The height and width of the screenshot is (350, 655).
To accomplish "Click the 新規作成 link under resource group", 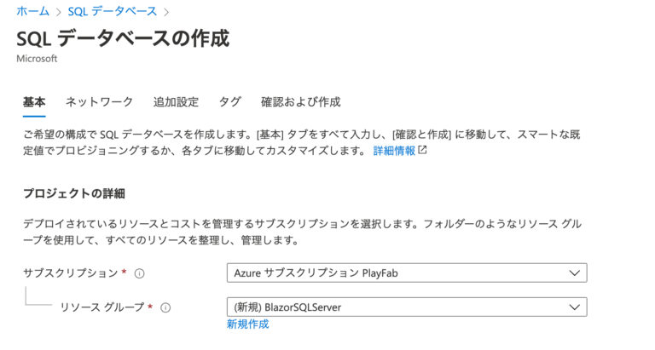I will 247,325.
